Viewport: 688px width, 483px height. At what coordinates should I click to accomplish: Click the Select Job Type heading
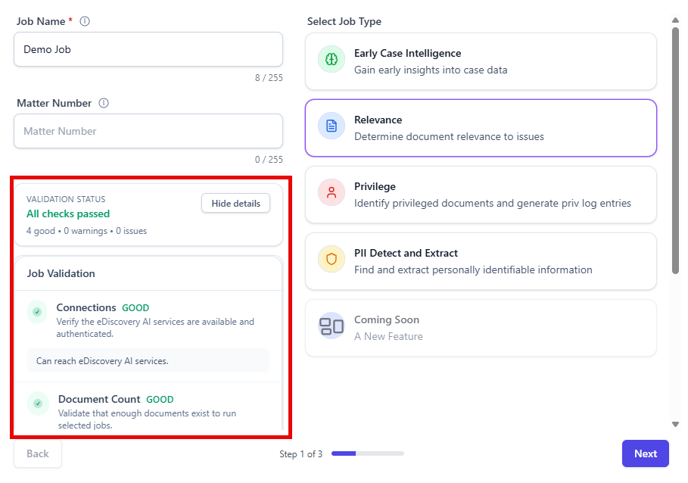coord(344,21)
